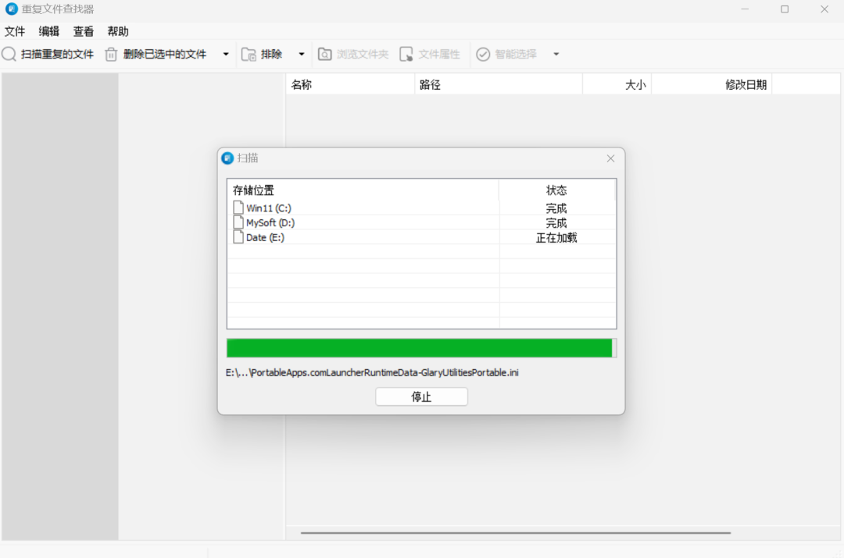Maximize the 重复文件查找器 window

pyautogui.click(x=785, y=9)
